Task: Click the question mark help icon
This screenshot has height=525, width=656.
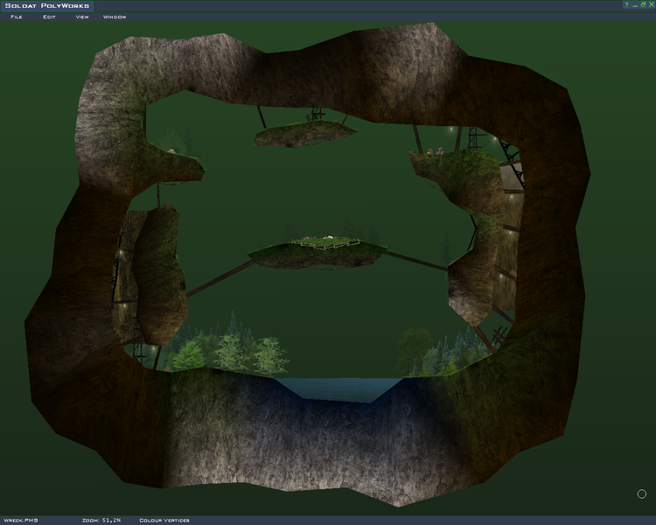Action: (627, 4)
